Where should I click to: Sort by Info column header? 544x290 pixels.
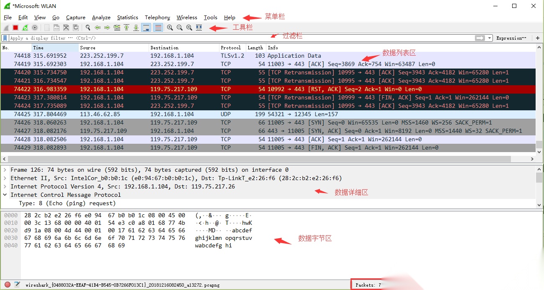(401, 48)
